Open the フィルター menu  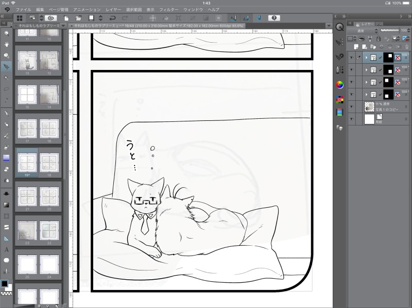pos(169,9)
